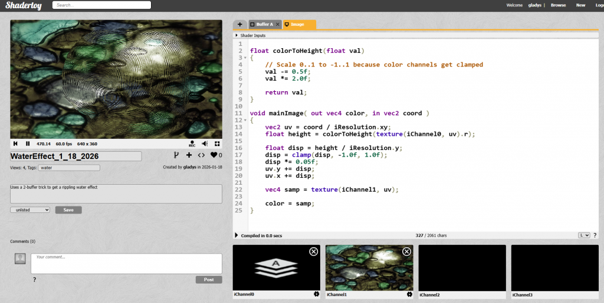
Task: Open iChannel1 sampler settings gear
Action: click(x=409, y=294)
